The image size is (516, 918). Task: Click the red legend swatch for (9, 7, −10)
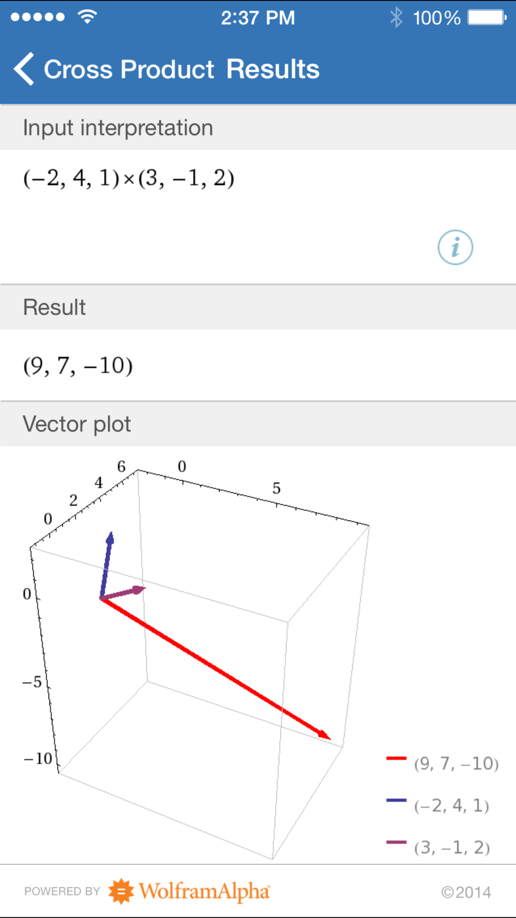(396, 758)
